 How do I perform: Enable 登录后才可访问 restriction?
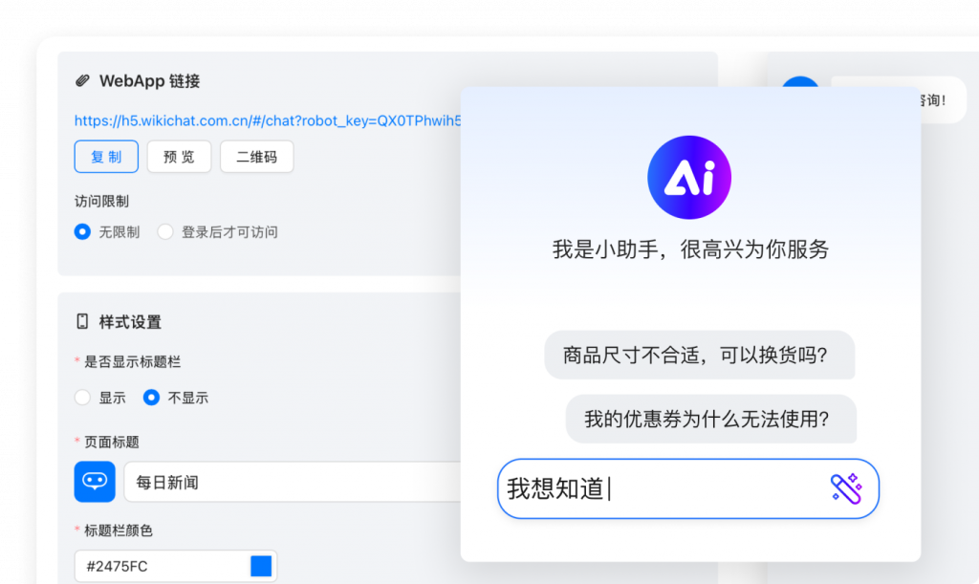(x=164, y=231)
